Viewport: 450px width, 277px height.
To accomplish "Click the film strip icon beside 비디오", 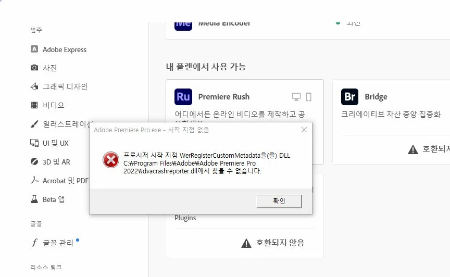I will pos(34,105).
